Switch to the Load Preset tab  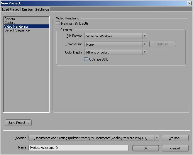[x=10, y=9]
